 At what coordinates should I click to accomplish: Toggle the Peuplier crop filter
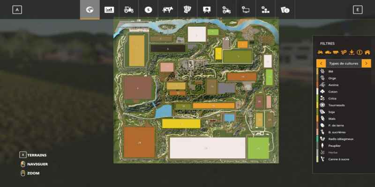click(344, 146)
